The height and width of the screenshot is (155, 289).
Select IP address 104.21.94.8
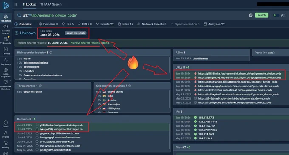206,138
